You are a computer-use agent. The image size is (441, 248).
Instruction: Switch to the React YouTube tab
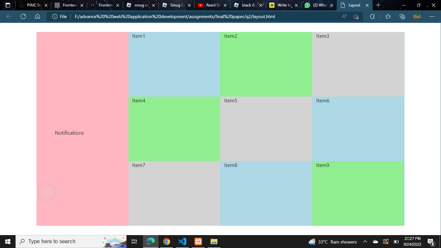(210, 5)
